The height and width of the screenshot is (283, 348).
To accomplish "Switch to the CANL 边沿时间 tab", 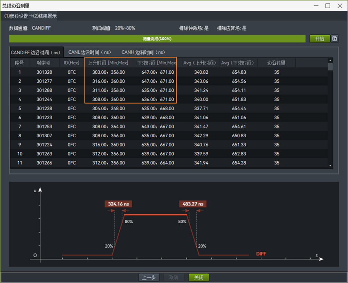I will (x=89, y=52).
